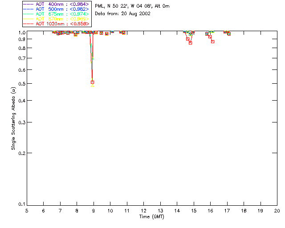The image size is (285, 228).
Task: Click the y-axis tick label 0.5
Action: 22,84
